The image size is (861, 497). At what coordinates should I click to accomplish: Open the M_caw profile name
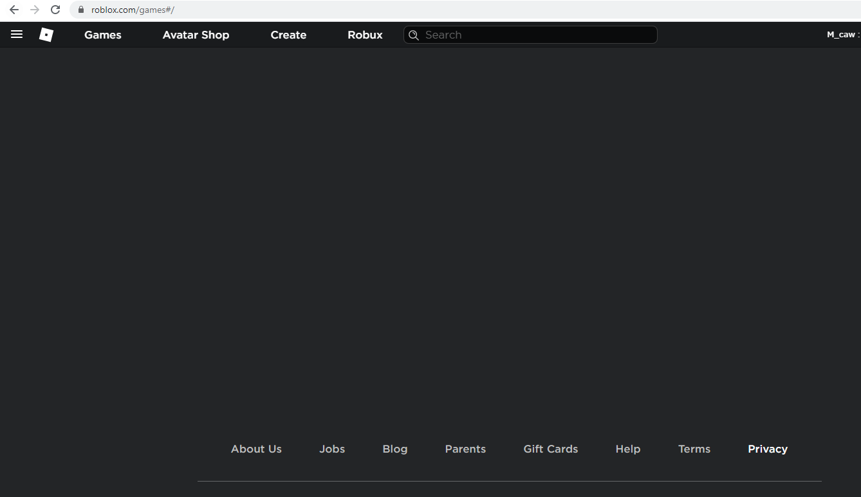pos(841,35)
